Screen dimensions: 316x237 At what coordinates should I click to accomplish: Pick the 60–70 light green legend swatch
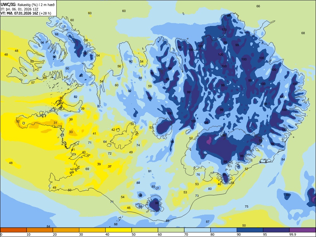pos(171,230)
